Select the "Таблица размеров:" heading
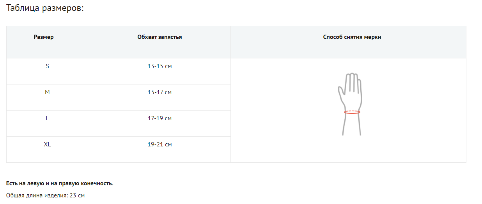This screenshot has width=482, height=204. click(45, 8)
